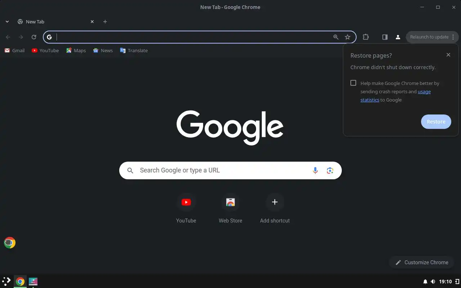Open a new tab with plus button
This screenshot has height=288, width=461.
pos(105,22)
